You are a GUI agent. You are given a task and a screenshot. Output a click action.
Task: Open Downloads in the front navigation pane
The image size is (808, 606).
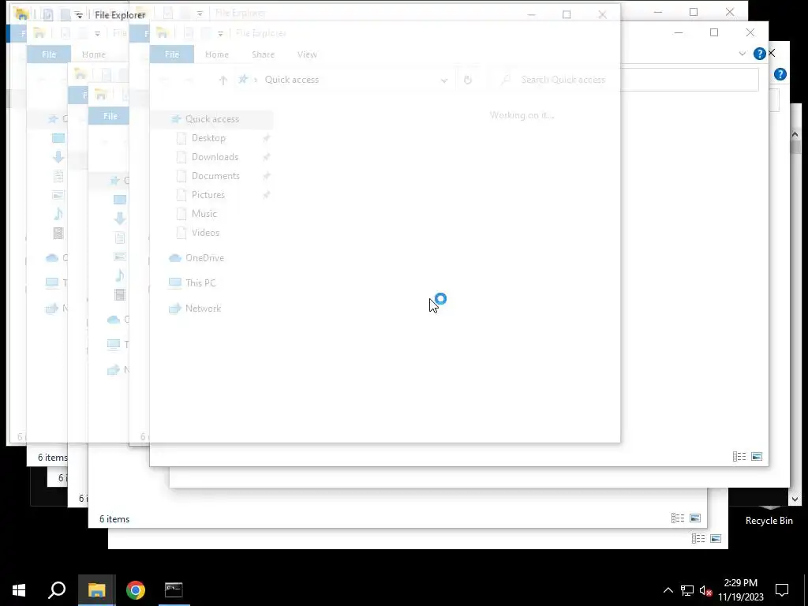coord(215,157)
